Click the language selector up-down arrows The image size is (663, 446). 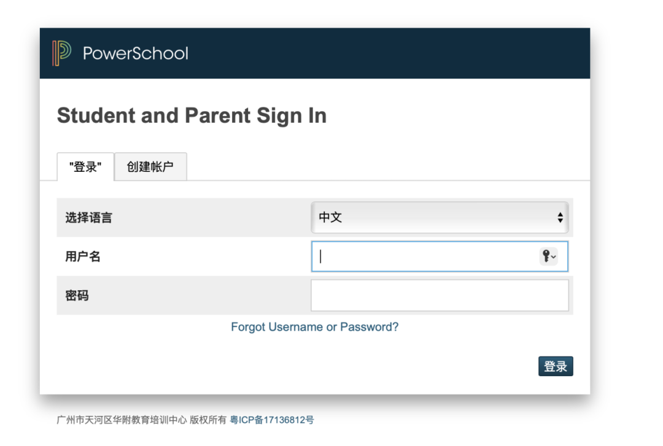coord(560,217)
